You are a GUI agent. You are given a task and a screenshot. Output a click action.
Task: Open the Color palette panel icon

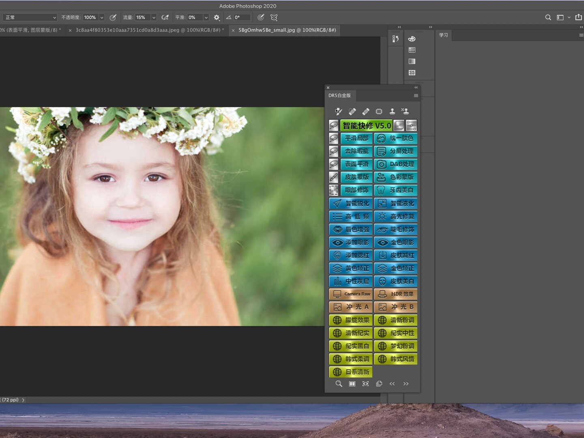[x=412, y=39]
